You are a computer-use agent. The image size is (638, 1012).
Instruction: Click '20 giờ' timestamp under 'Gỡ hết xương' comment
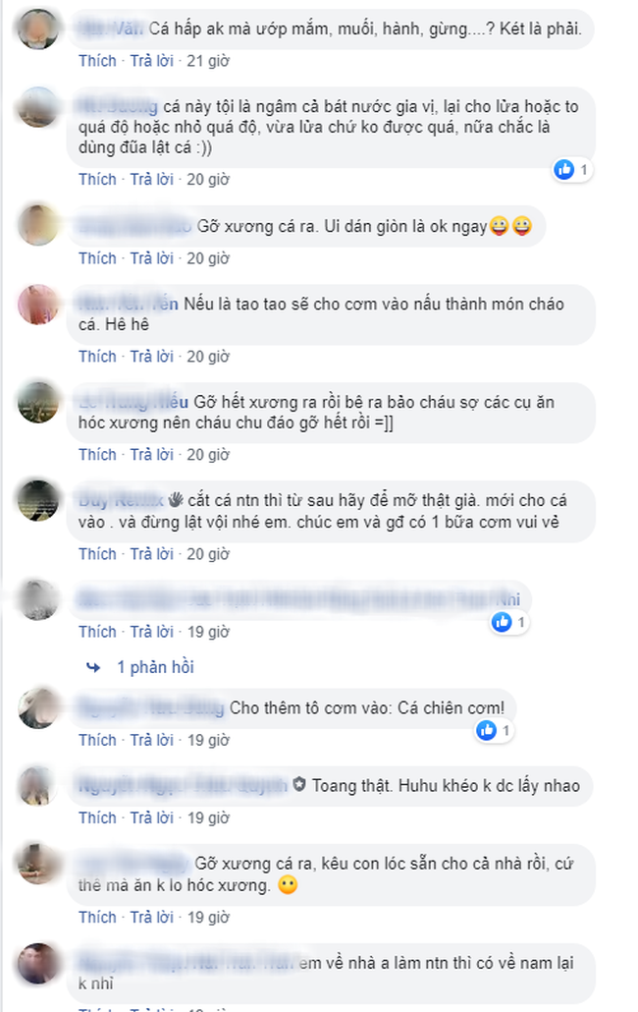coord(208,454)
